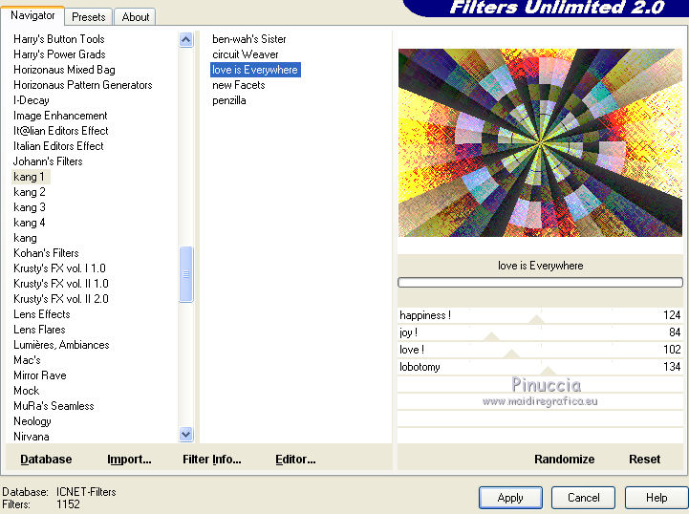Select Krusty's FX vol. II 2.0
Image resolution: width=689 pixels, height=514 pixels.
(x=61, y=299)
